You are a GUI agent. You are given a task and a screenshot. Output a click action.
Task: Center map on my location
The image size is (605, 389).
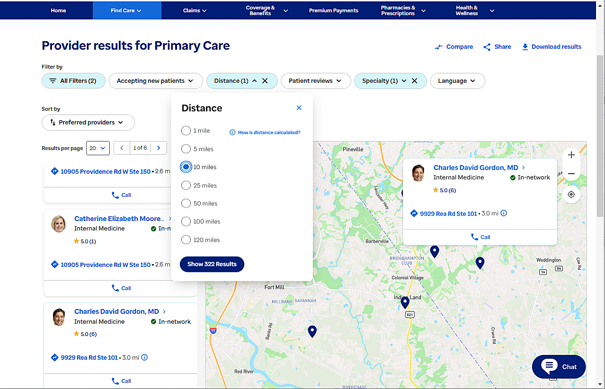571,194
